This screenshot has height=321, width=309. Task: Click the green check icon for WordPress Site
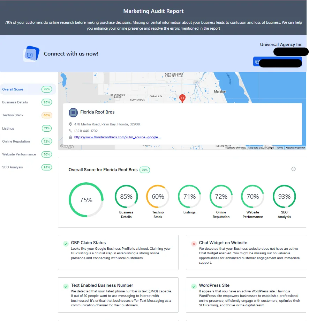(x=194, y=286)
